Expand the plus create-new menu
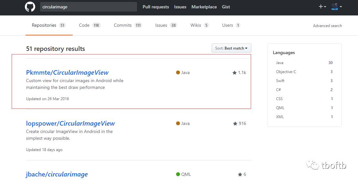 click(322, 6)
